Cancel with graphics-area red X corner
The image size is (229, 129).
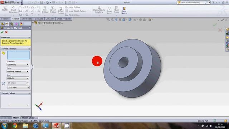pos(220,30)
